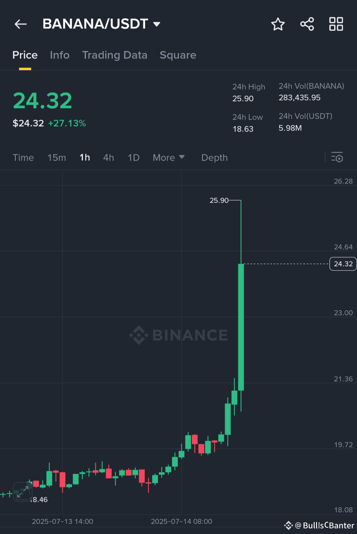The image size is (357, 534).
Task: Switch to 1D candle view
Action: coord(133,158)
